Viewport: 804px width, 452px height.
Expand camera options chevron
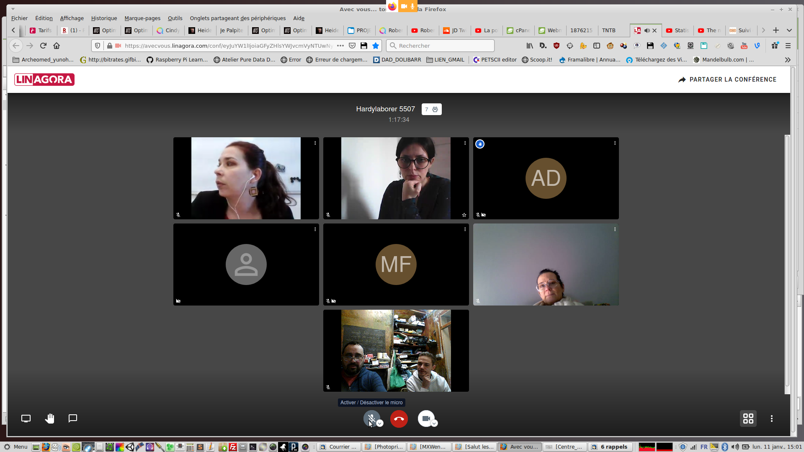434,424
